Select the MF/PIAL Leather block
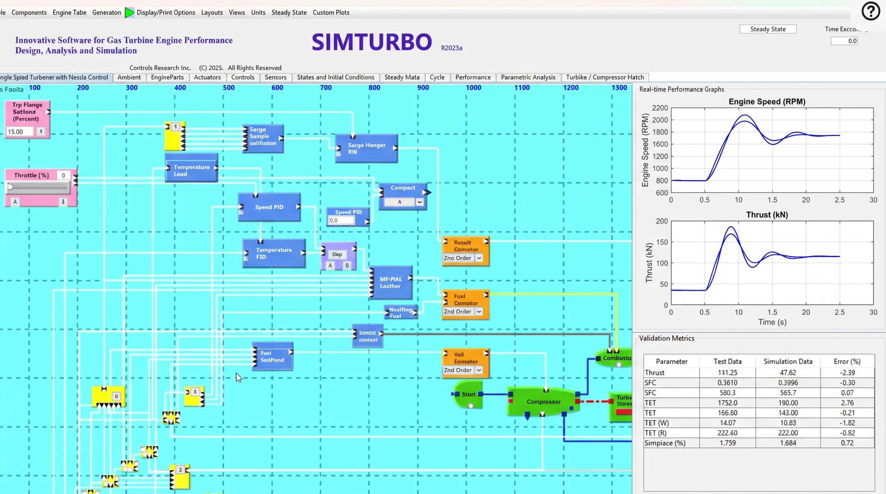 390,282
